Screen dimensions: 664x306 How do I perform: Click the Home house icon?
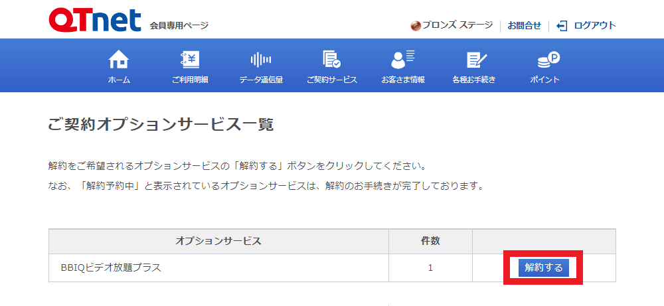click(x=119, y=60)
